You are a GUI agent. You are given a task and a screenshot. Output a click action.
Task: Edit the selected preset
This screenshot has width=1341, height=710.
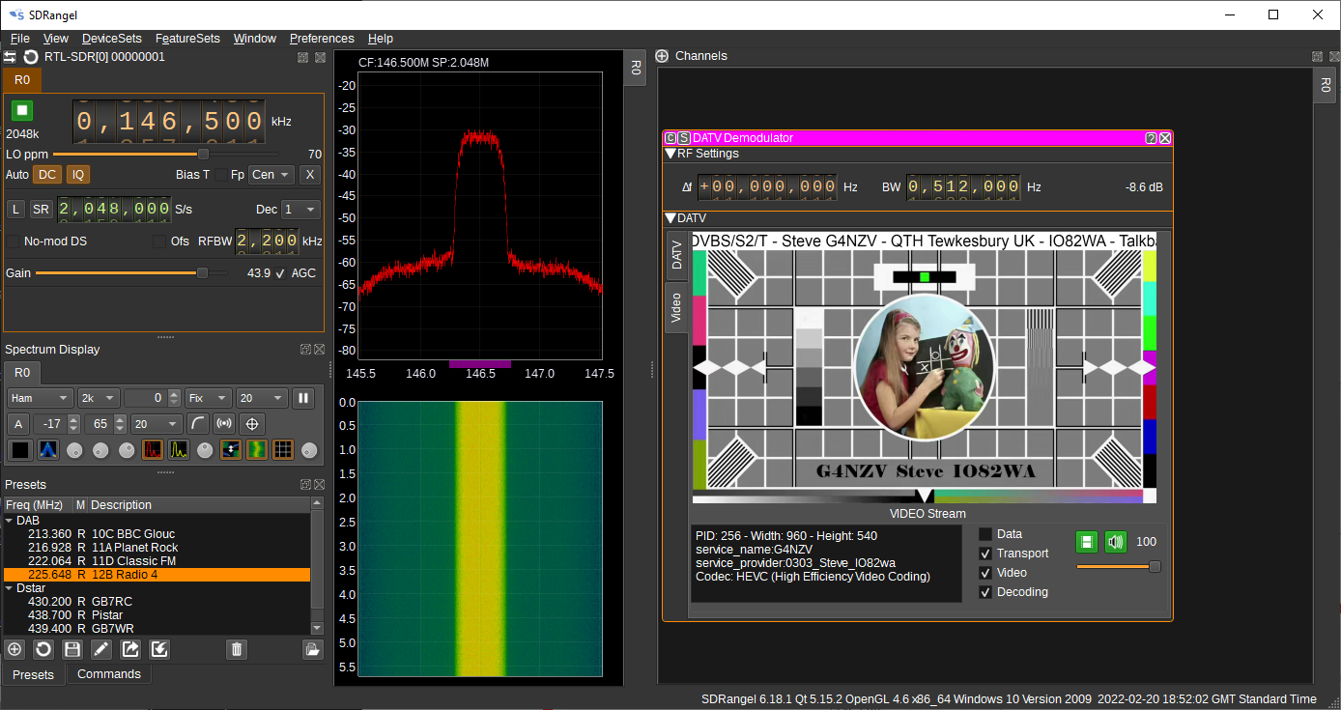point(100,649)
